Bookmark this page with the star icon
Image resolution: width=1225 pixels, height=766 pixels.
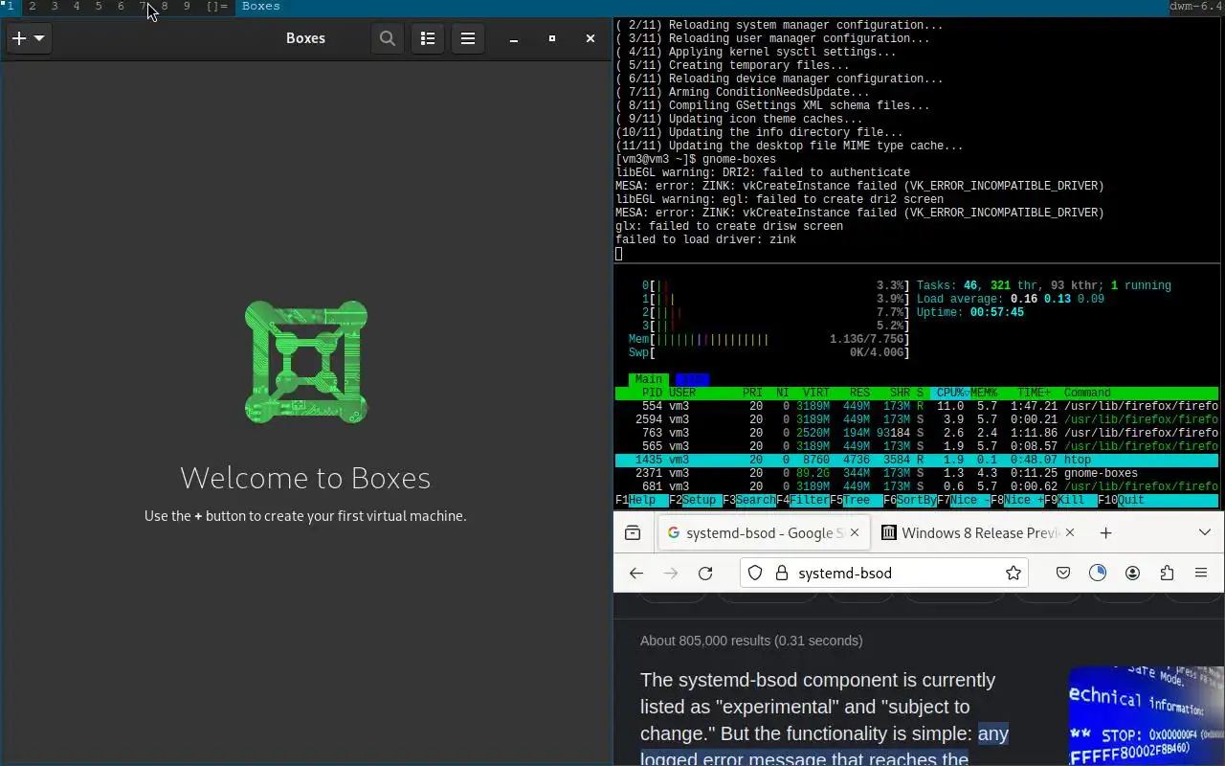pyautogui.click(x=1013, y=573)
